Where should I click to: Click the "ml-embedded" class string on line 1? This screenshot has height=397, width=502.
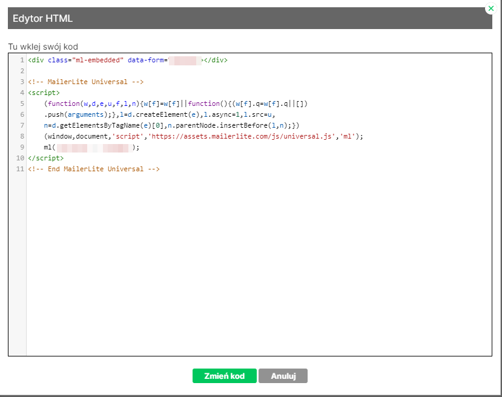pyautogui.click(x=97, y=60)
